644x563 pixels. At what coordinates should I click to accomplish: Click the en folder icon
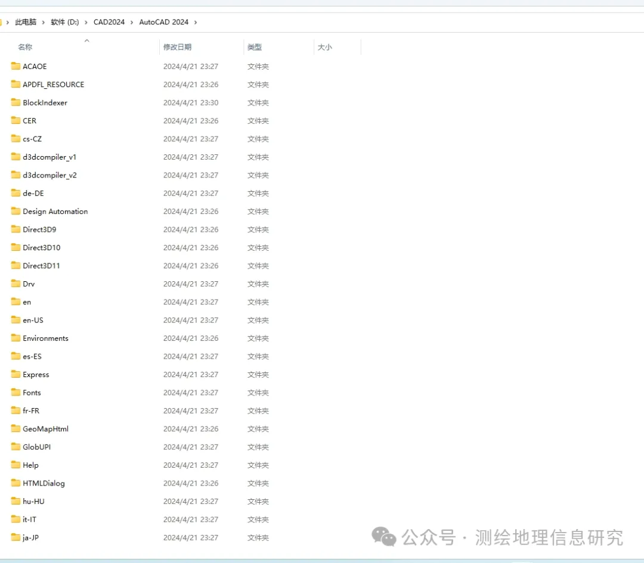[x=16, y=301]
